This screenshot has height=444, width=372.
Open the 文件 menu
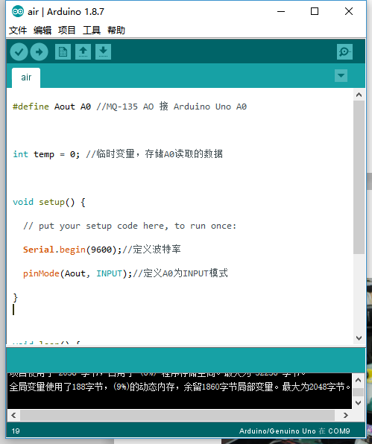(x=18, y=30)
